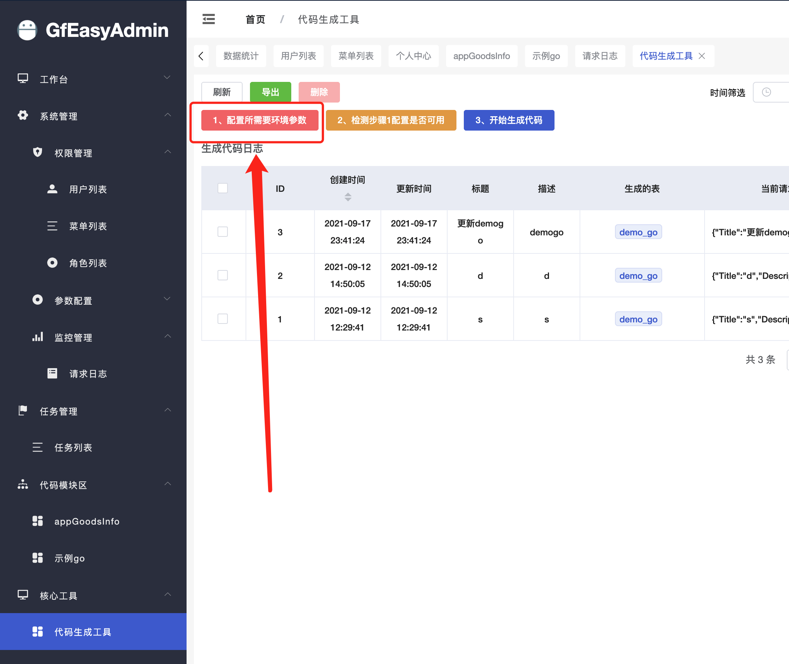
Task: Collapse the 任务管理 menu chevron
Action: pyautogui.click(x=167, y=410)
